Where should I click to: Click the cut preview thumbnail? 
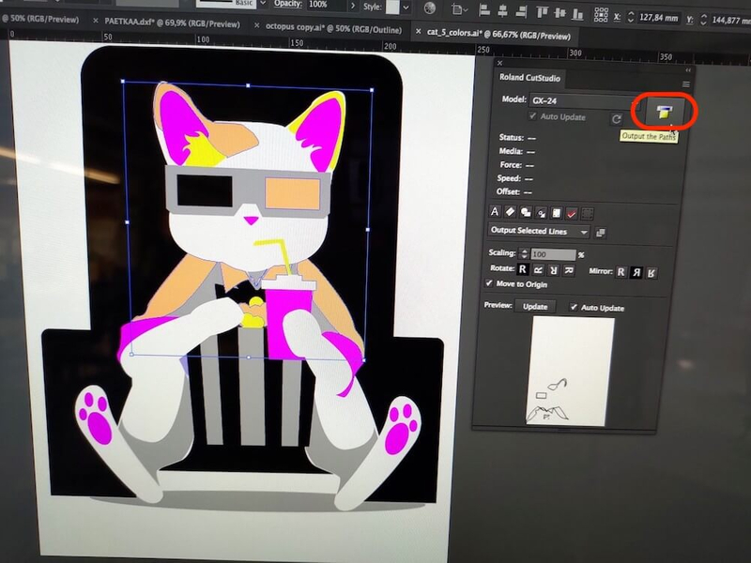573,372
